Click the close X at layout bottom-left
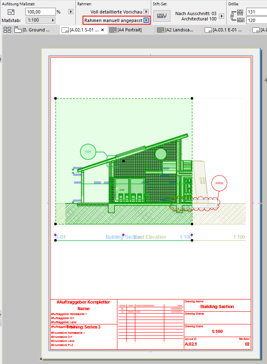Image resolution: width=267 pixels, height=364 pixels. coord(41,359)
